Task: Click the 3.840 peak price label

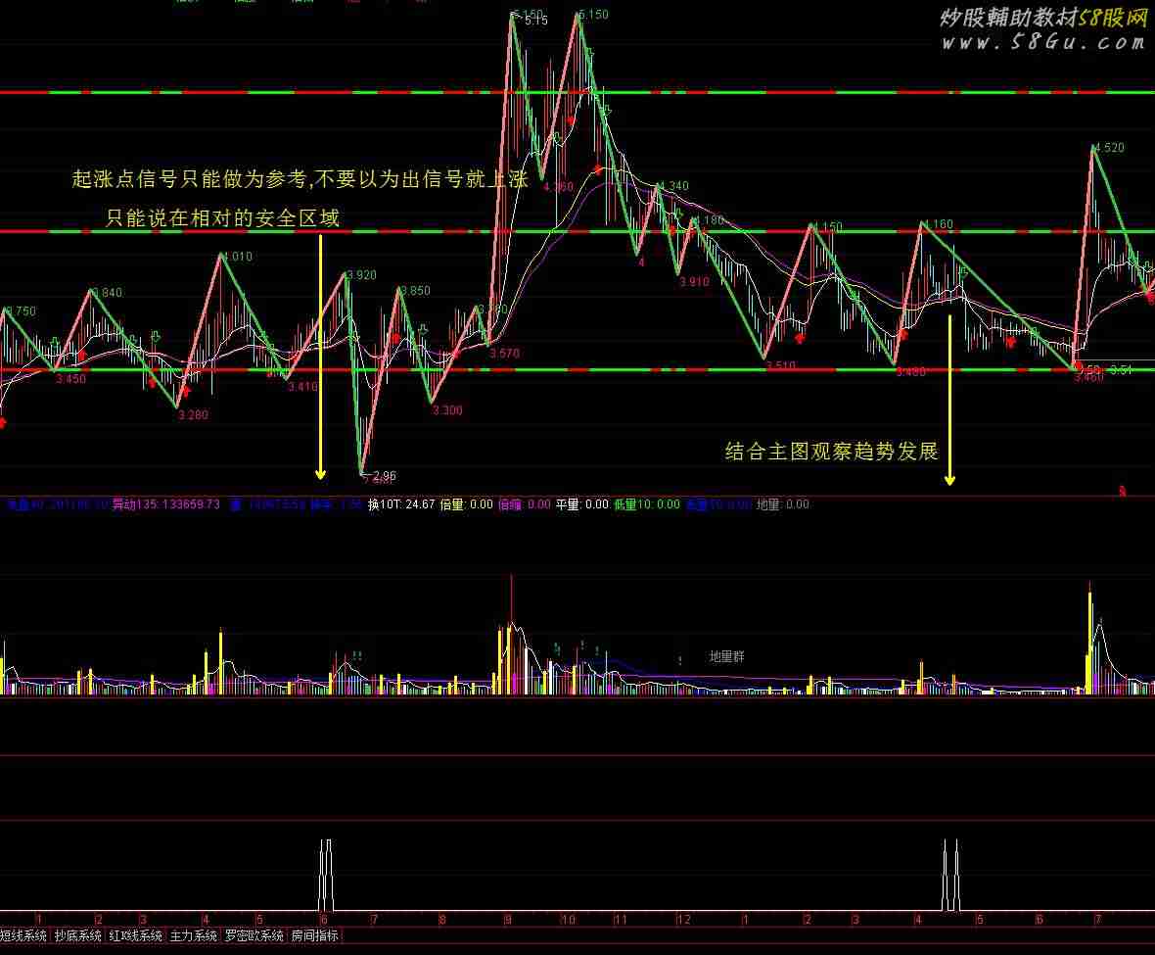Action: pos(107,293)
